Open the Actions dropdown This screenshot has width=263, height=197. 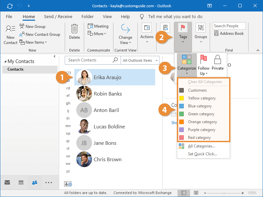point(147,33)
